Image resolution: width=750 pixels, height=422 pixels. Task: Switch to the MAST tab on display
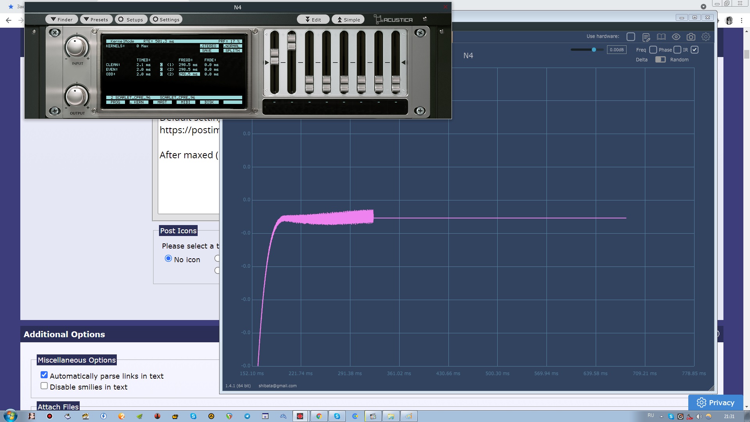(x=162, y=102)
